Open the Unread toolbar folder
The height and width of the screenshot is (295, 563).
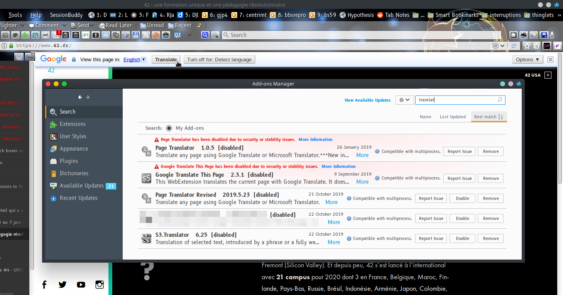(152, 25)
